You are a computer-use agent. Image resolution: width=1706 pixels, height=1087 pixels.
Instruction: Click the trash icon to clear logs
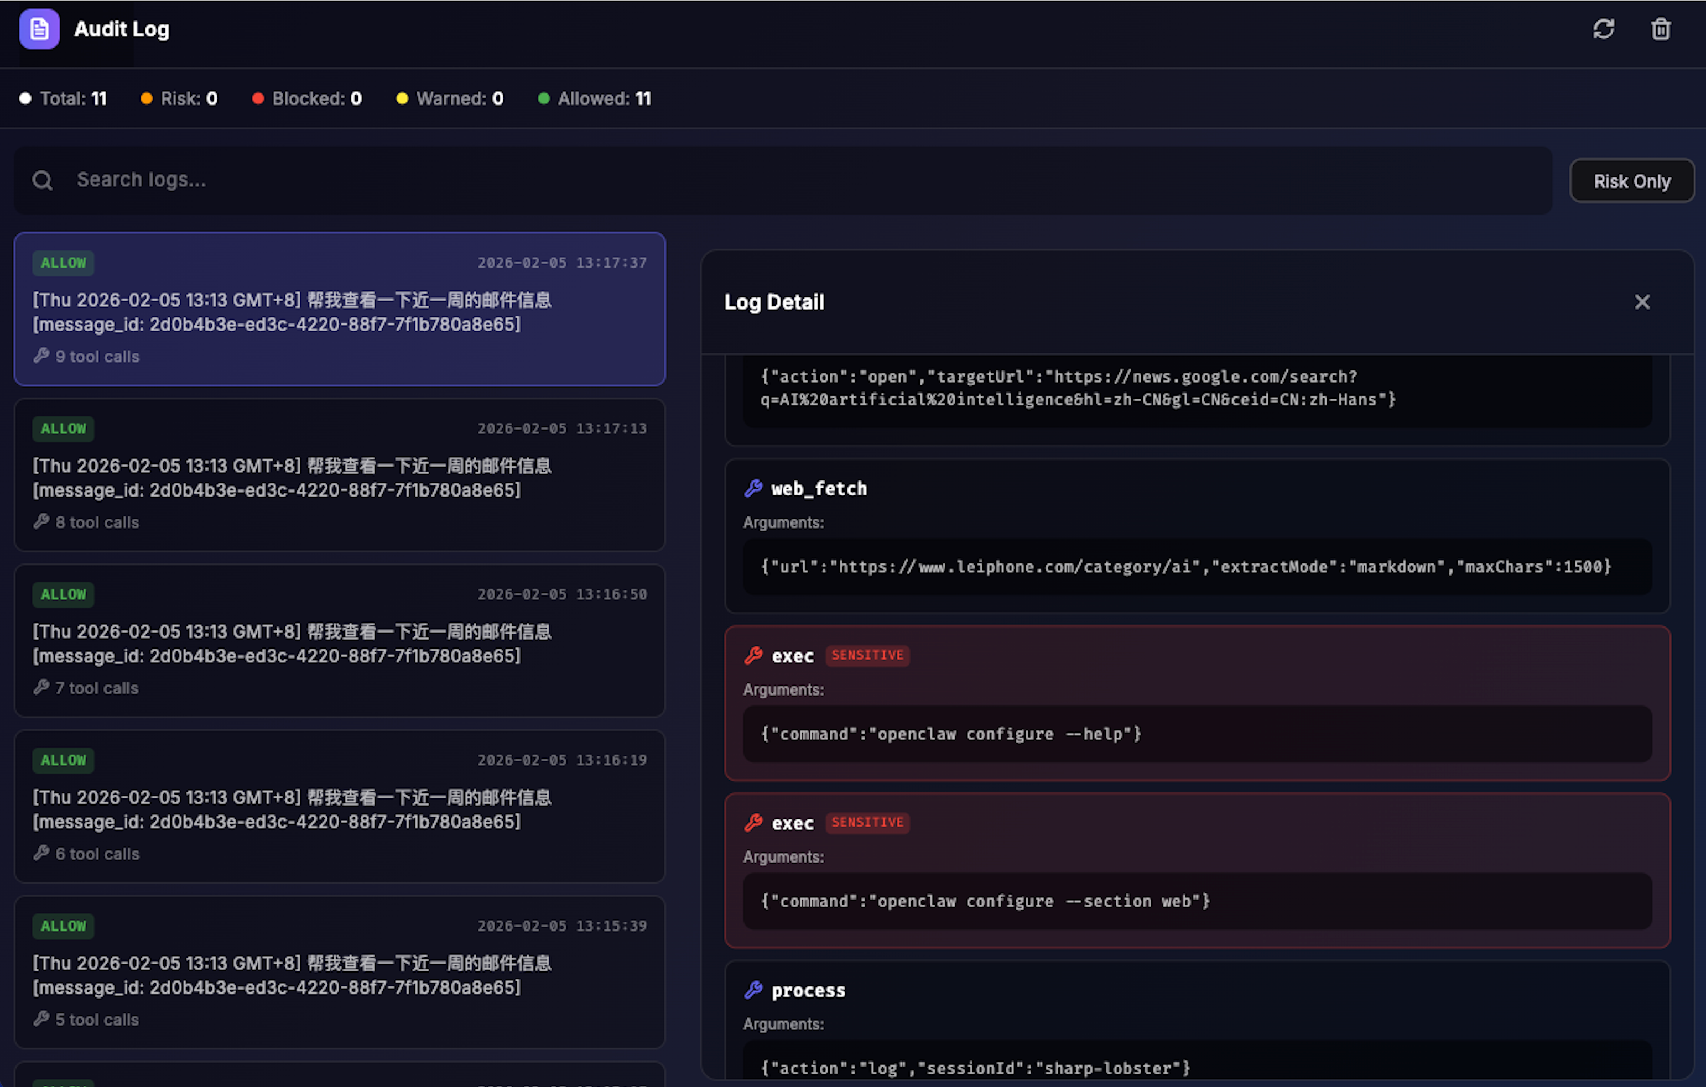tap(1661, 29)
